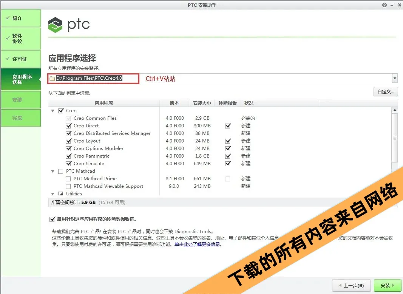Uncheck Creo Distributed Services Manager checkbox
The width and height of the screenshot is (403, 294).
(x=68, y=133)
